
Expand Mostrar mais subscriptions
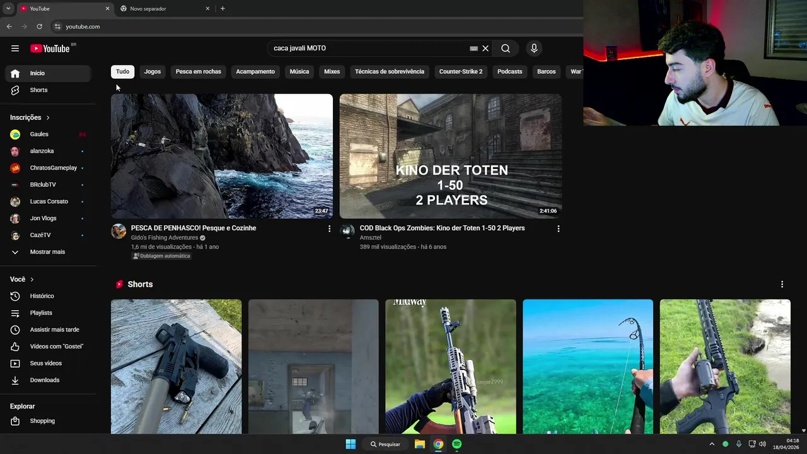[x=48, y=252]
